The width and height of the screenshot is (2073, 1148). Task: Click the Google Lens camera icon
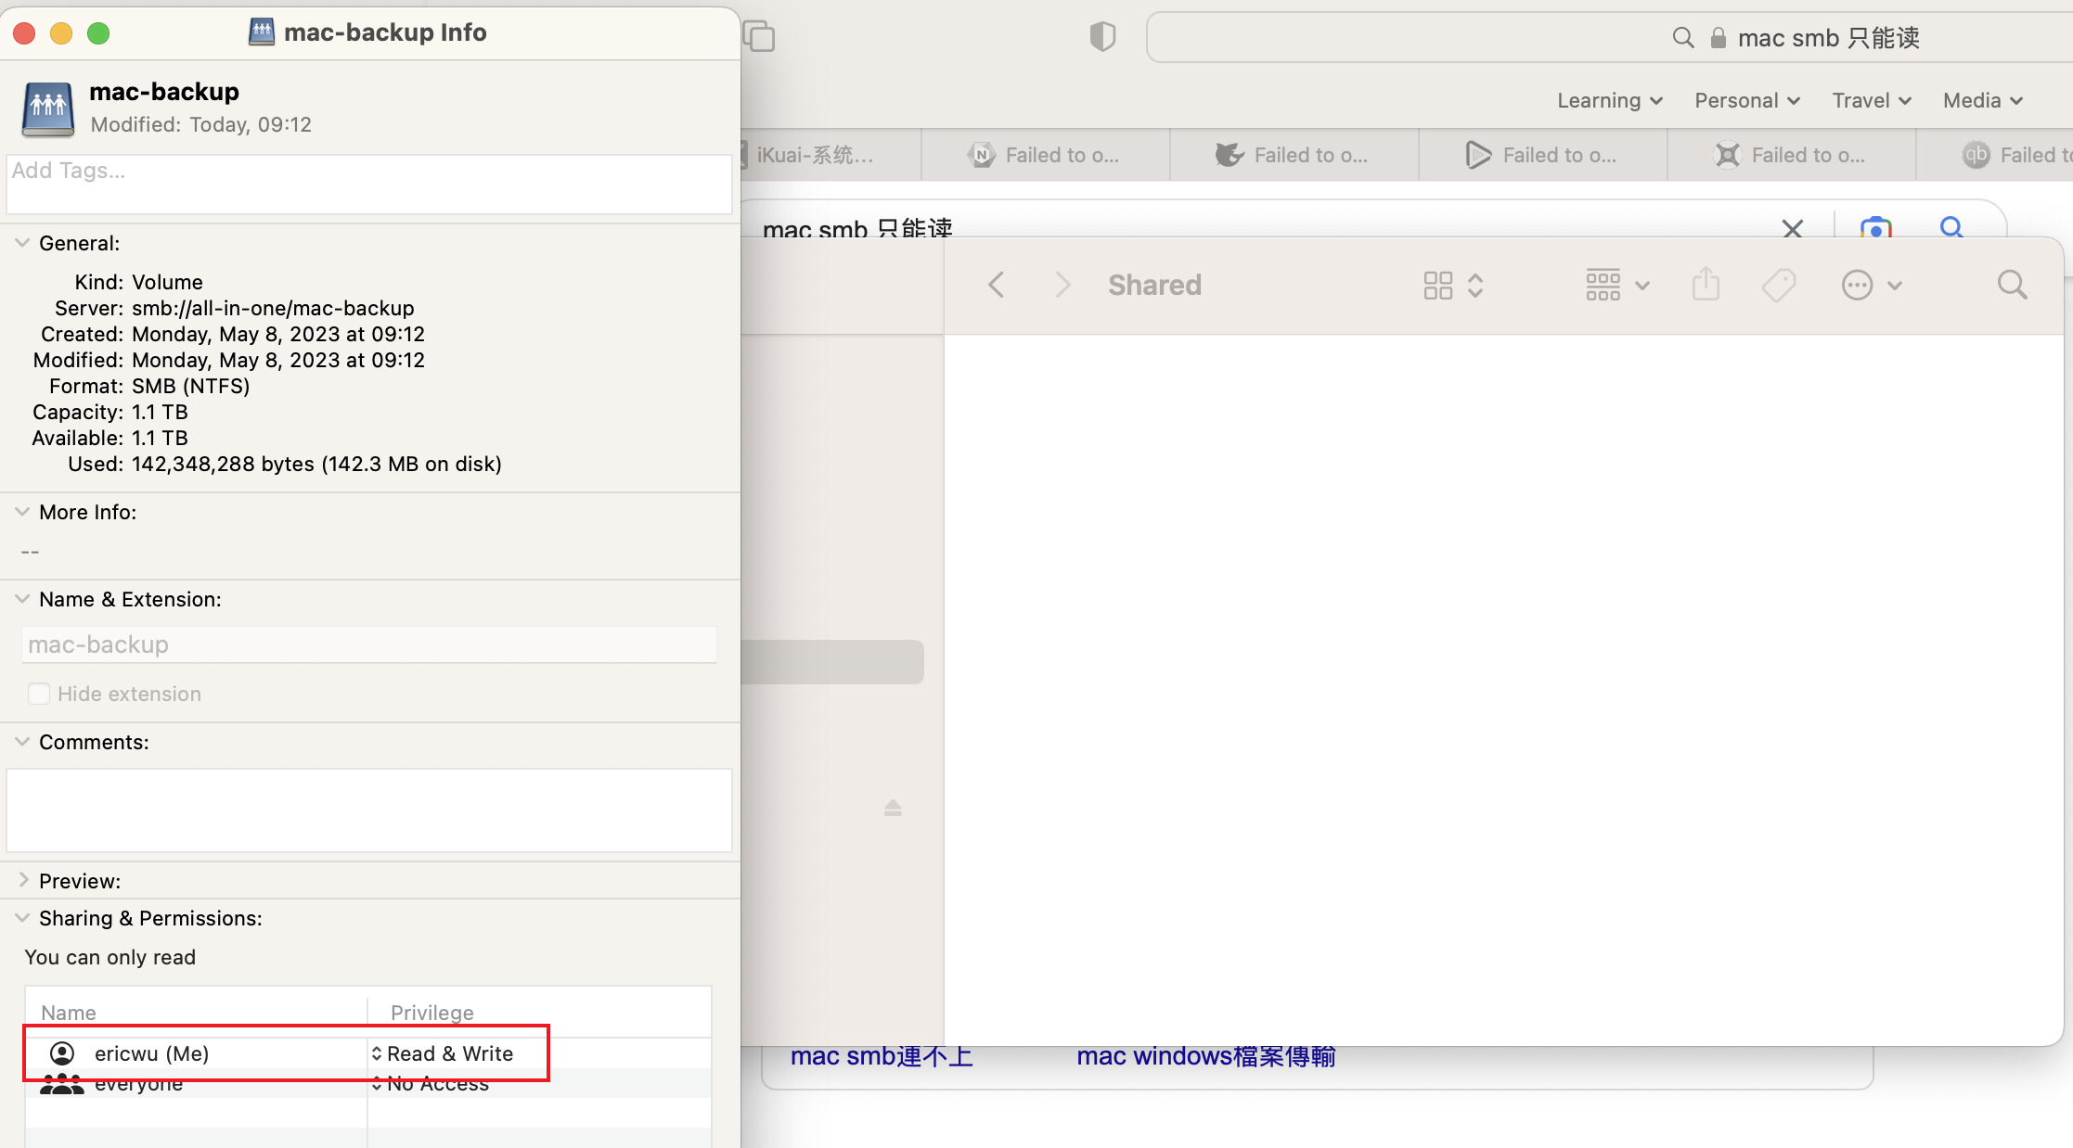(x=1875, y=230)
